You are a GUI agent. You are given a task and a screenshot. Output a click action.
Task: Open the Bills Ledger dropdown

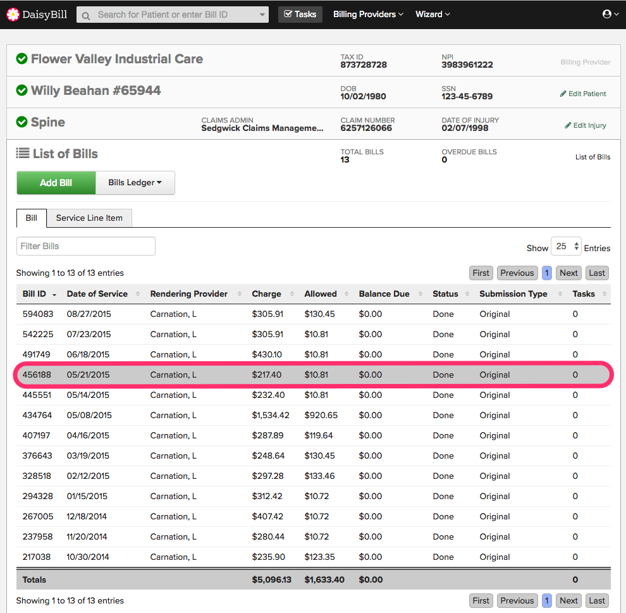[x=135, y=183]
